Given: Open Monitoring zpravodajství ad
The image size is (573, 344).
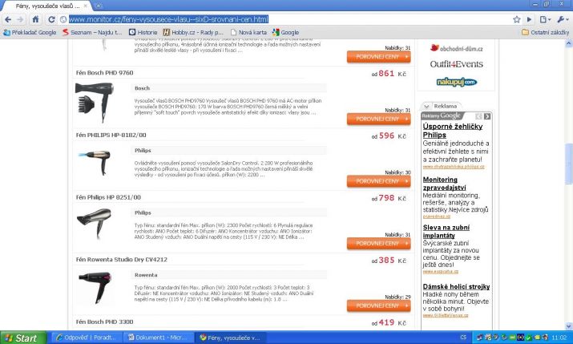Looking at the screenshot, I should coord(444,184).
